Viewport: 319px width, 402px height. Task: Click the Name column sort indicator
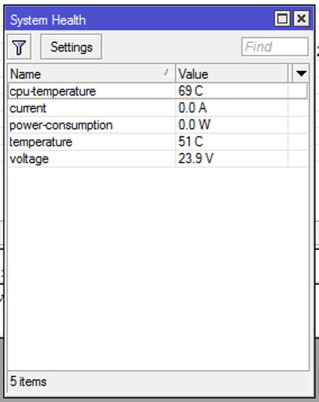point(167,72)
